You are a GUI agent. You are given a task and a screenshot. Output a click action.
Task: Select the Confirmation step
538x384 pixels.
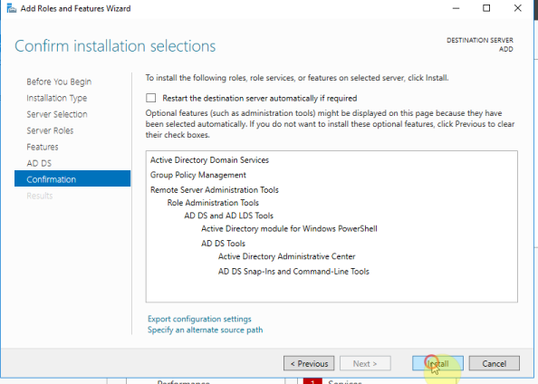[72, 178]
